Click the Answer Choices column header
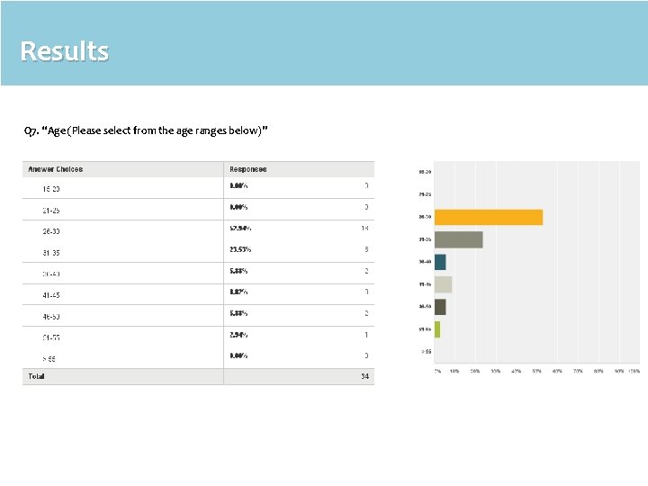Screen dimensions: 648x486 pos(56,169)
